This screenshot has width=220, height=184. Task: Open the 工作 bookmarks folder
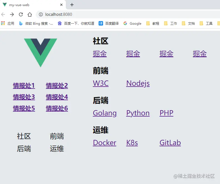(171, 23)
